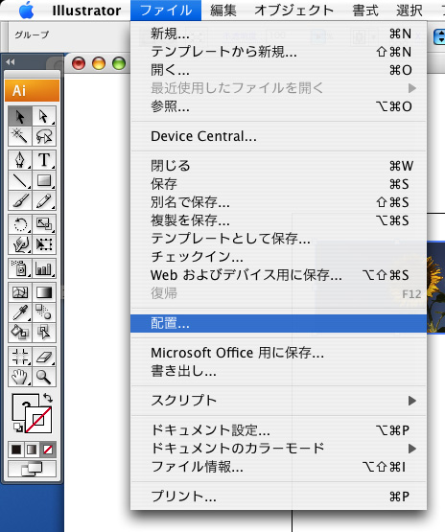
Task: Choose 新規... from the file menu
Action: [x=279, y=34]
